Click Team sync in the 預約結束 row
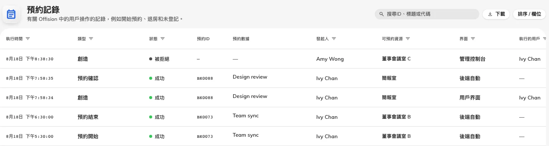Image resolution: width=549 pixels, height=146 pixels. [x=246, y=115]
